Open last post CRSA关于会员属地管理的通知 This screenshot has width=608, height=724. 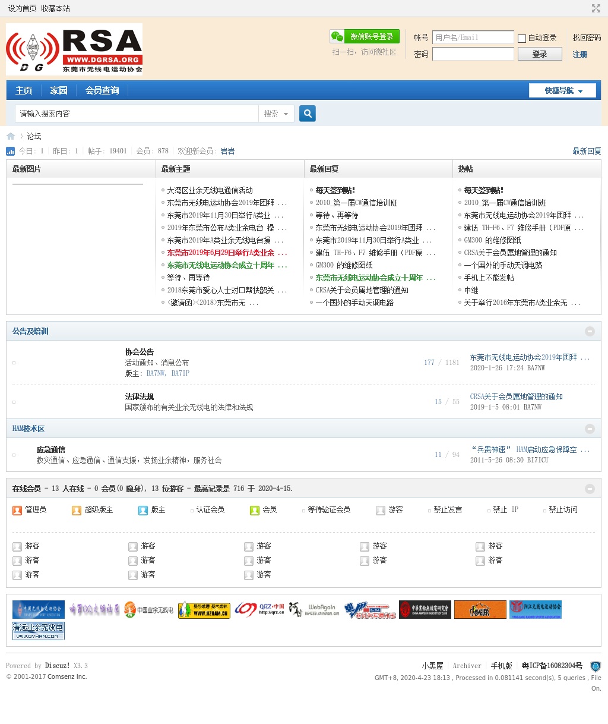pos(516,396)
